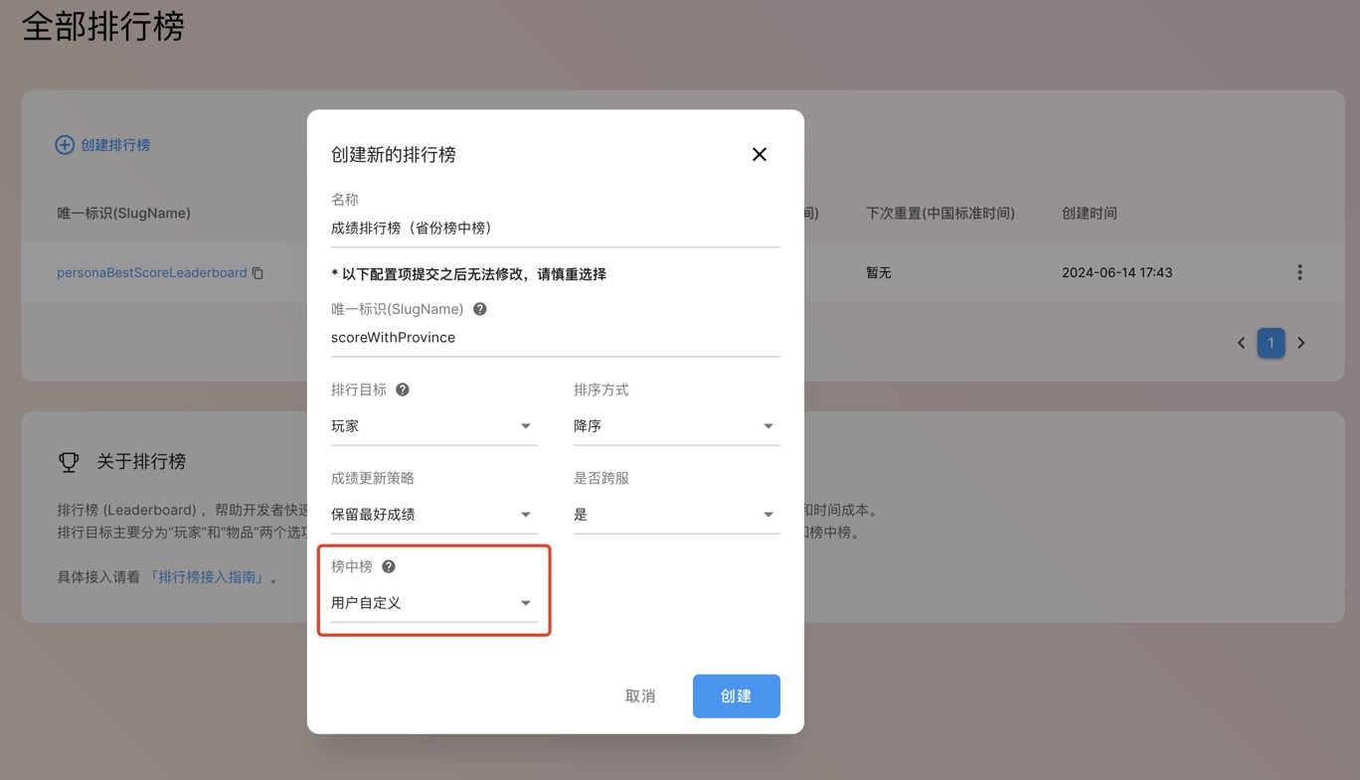
Task: Open the 榜中榜 dropdown showing 用户自定义
Action: pos(433,603)
